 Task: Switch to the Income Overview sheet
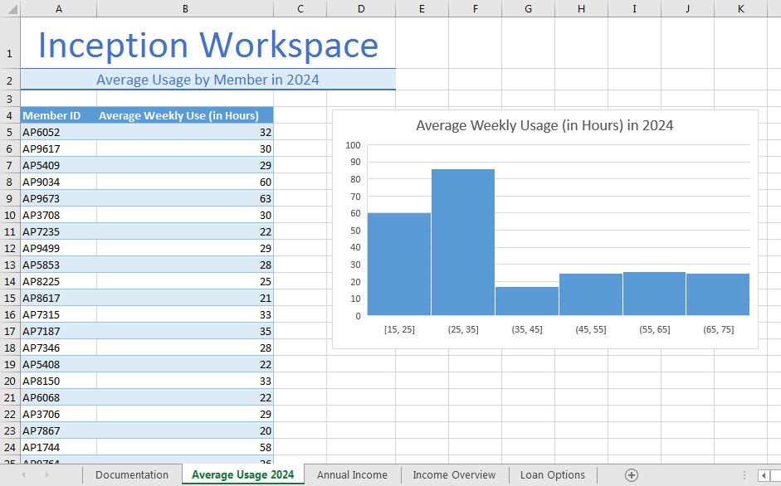pyautogui.click(x=454, y=474)
